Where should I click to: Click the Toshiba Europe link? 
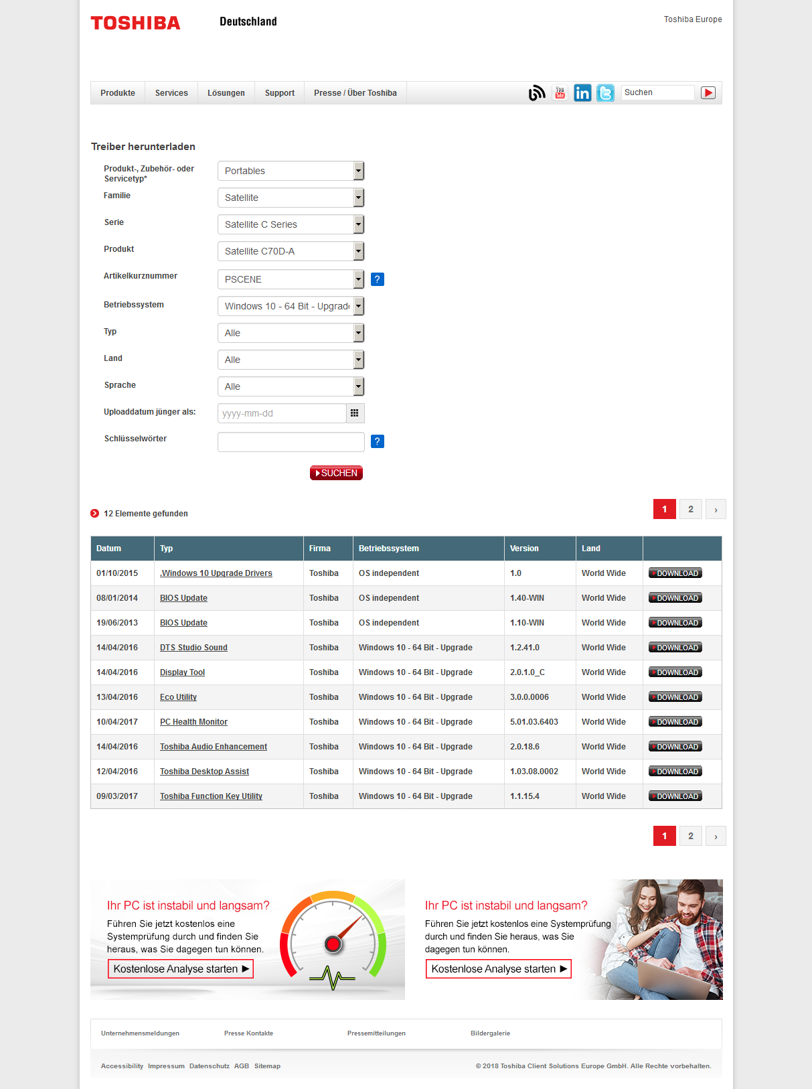(693, 19)
